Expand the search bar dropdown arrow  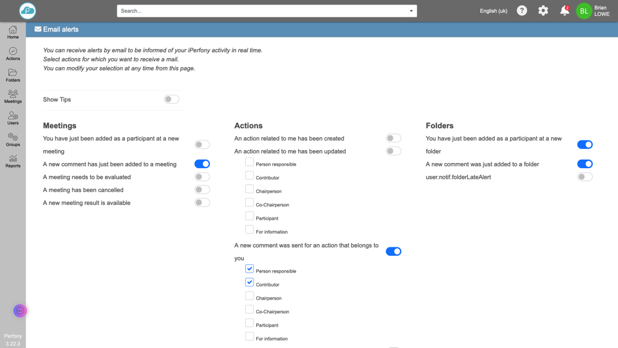pyautogui.click(x=411, y=11)
